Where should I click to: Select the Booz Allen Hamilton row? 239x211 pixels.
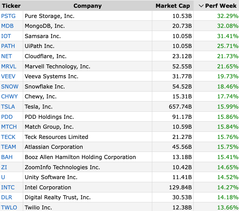click(80, 157)
